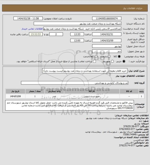
Task: Click the delivery province field بوشهر
Action: (107, 46)
